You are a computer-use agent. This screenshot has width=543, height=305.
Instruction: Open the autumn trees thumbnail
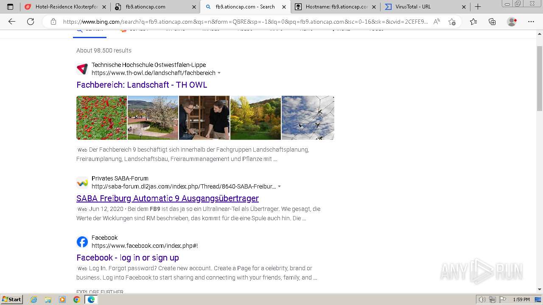click(x=255, y=118)
